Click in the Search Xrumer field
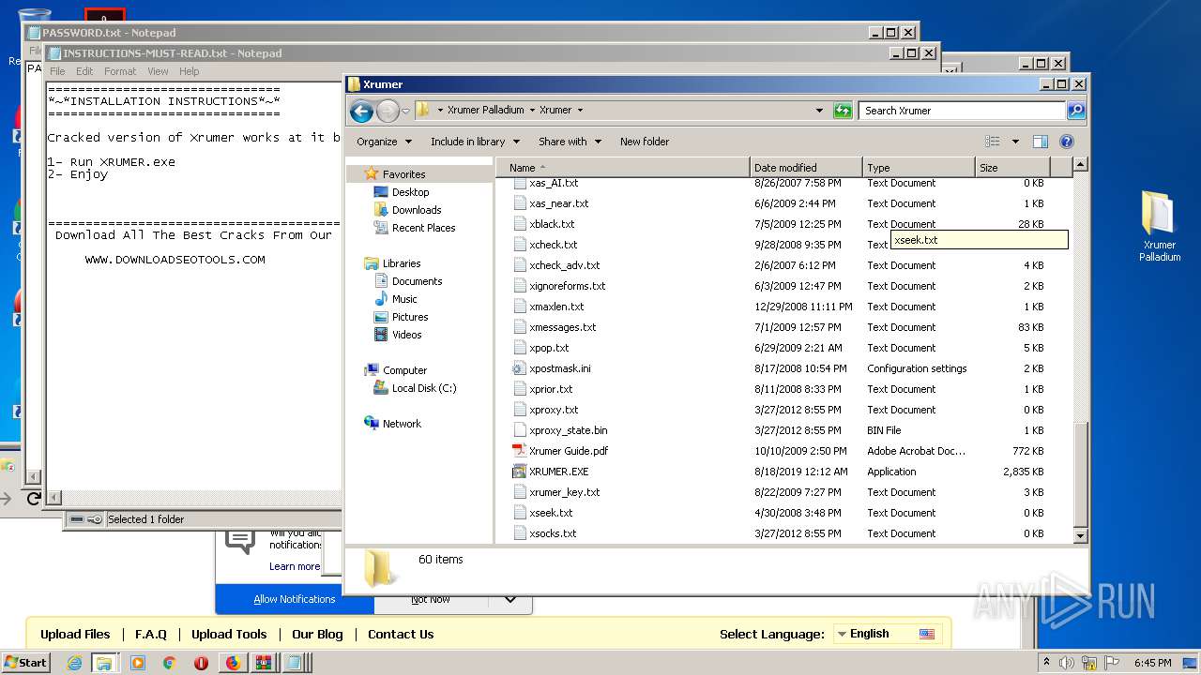1201x675 pixels. point(962,111)
